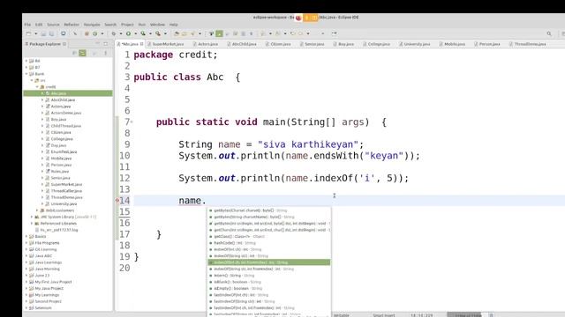The width and height of the screenshot is (565, 317).
Task: Choose lastIndexOf(int ch) suggestion
Action: pos(268,295)
